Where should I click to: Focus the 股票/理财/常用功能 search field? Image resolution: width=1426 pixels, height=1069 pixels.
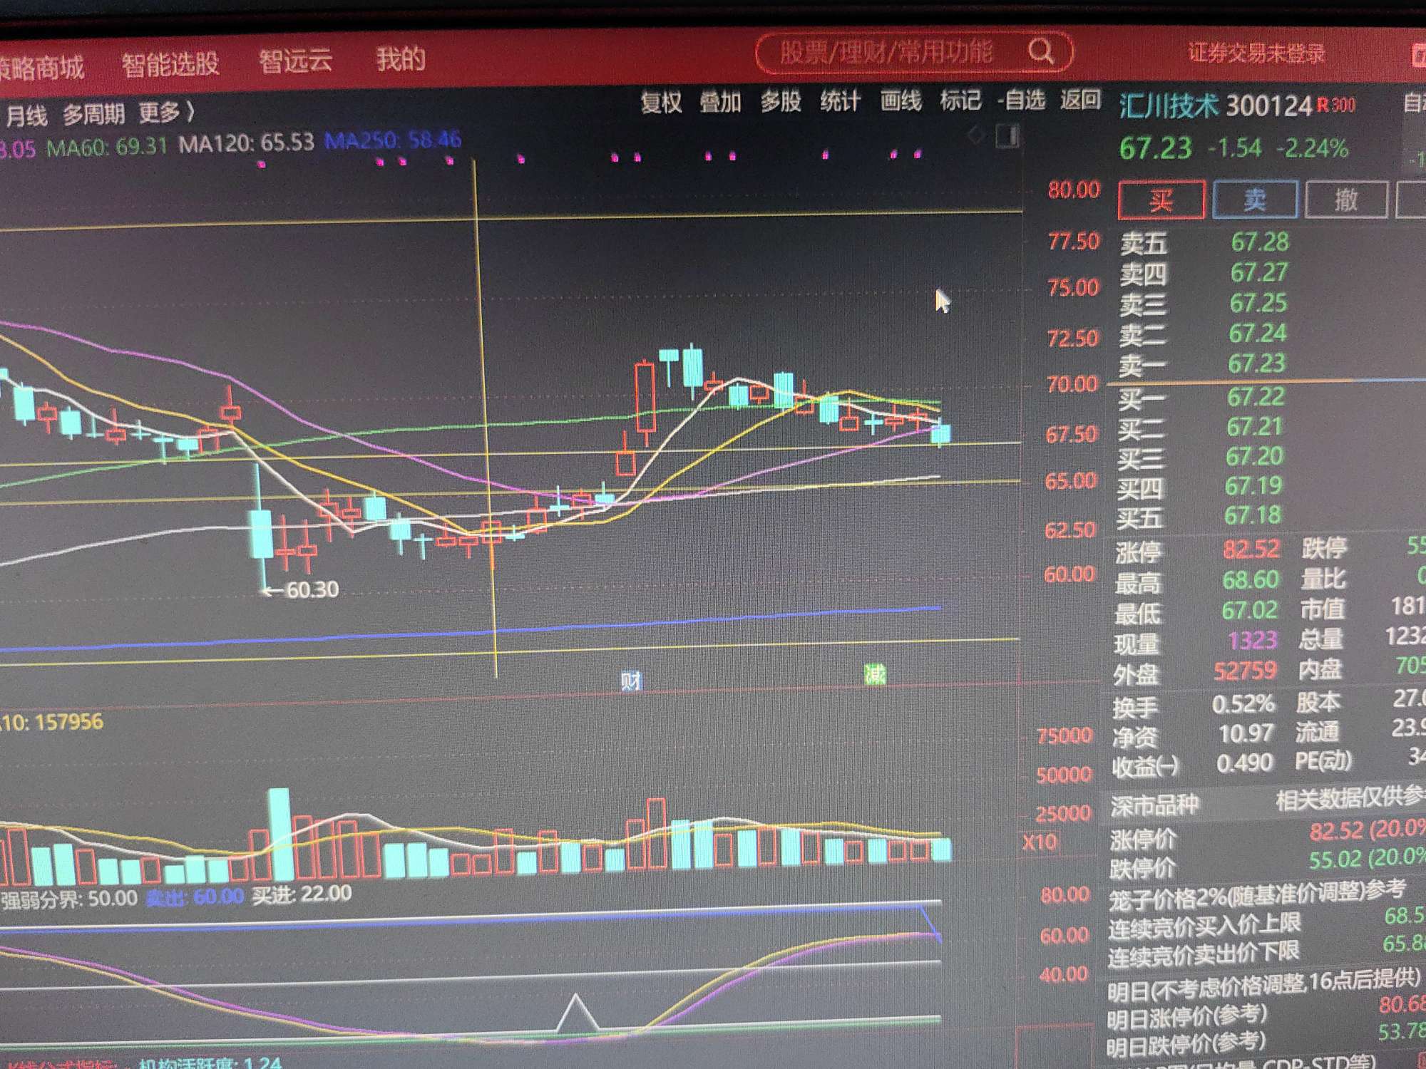coord(913,51)
